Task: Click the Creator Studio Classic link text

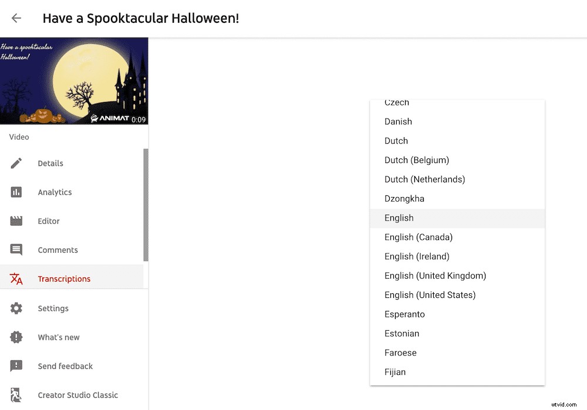Action: [77, 395]
